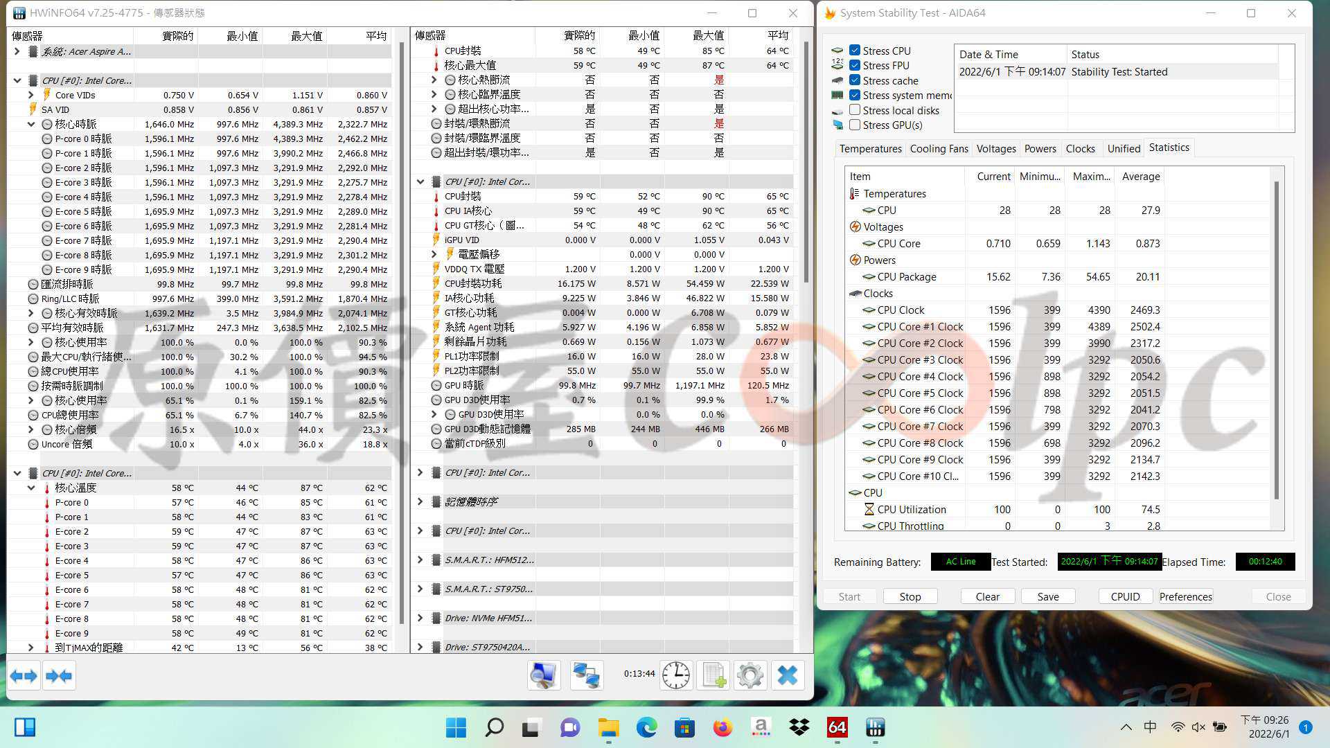
Task: Collapse the 核心時脈 tree group
Action: tap(31, 124)
